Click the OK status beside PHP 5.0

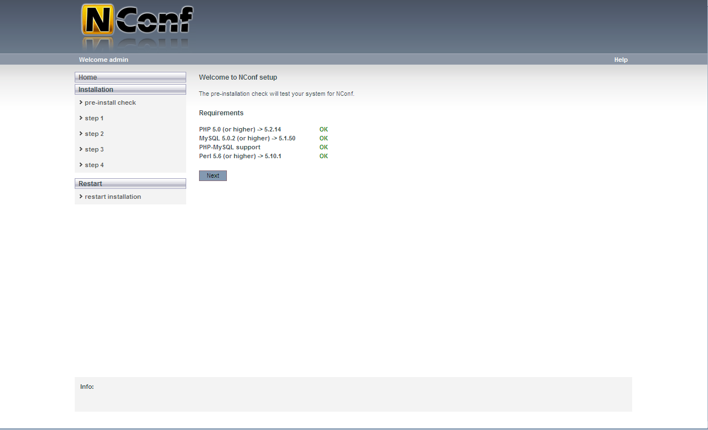pos(324,129)
